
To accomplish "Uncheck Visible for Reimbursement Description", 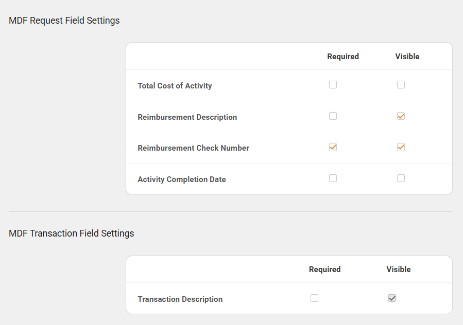I will 401,116.
